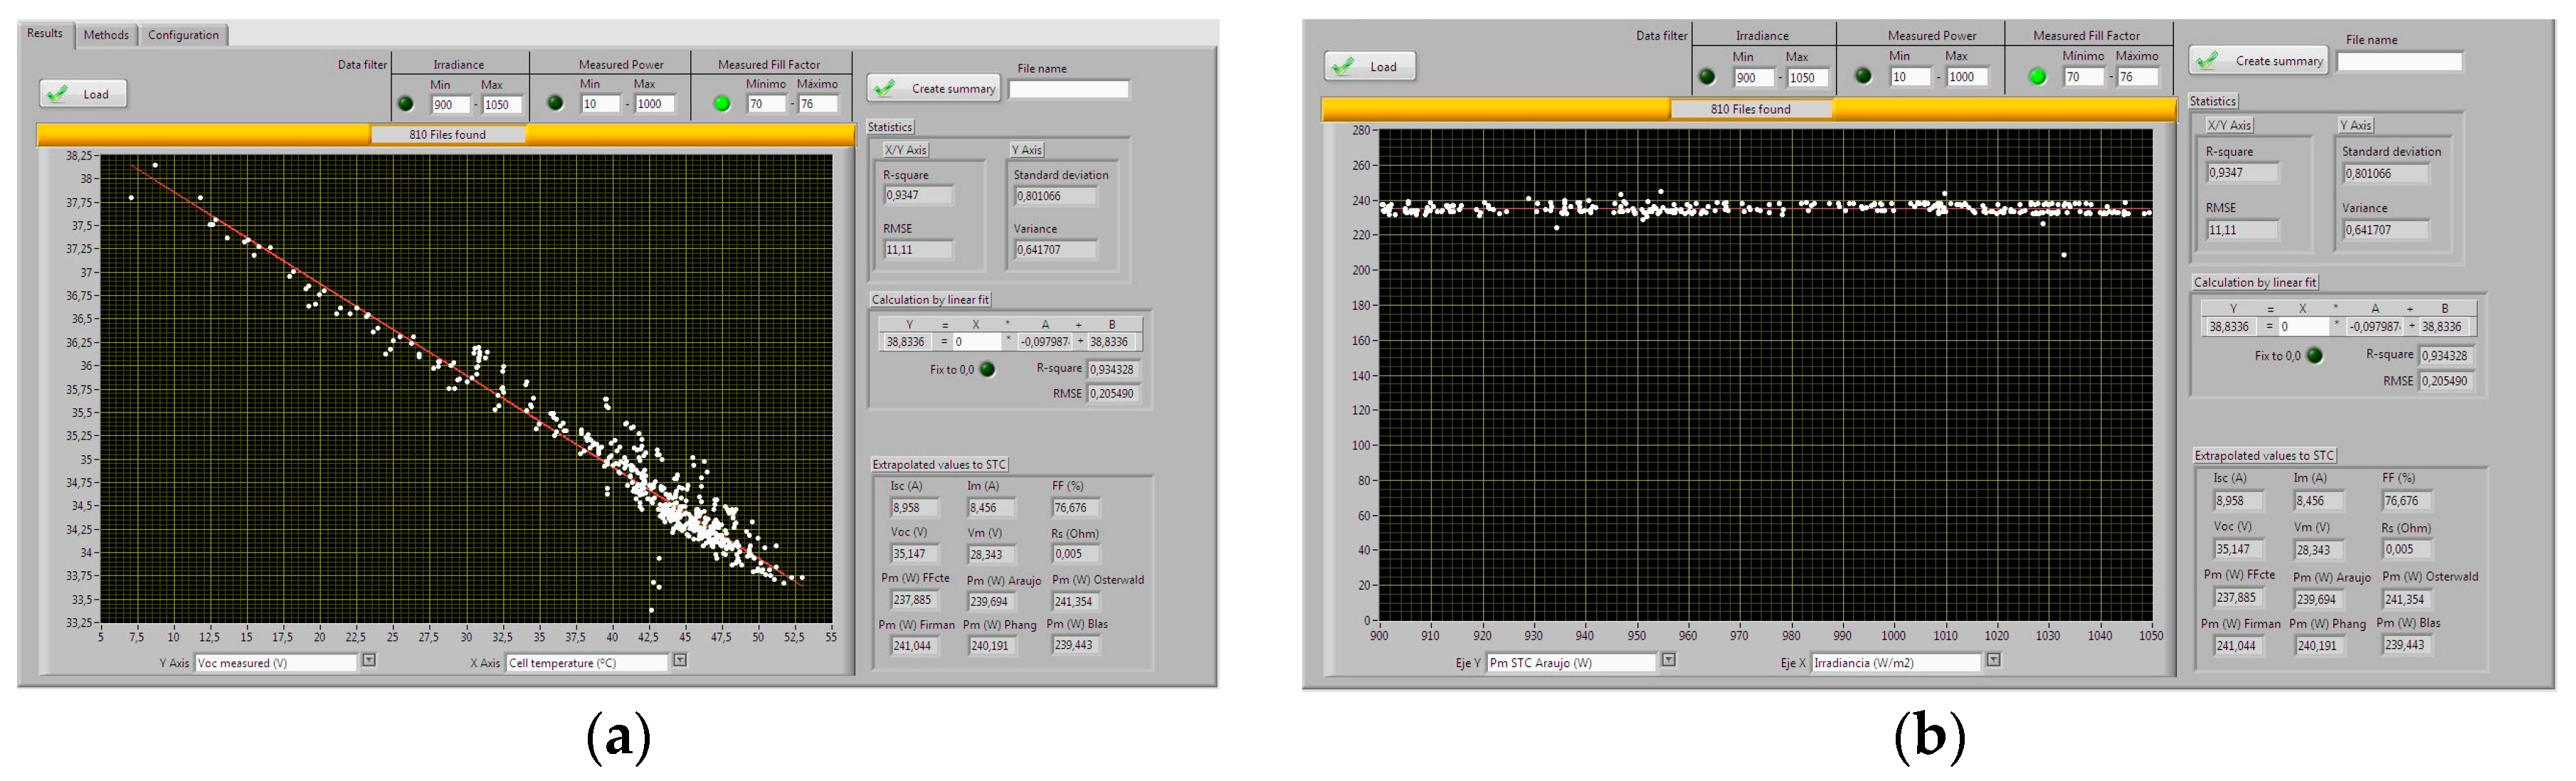2576x781 pixels.
Task: Click File name input field in panel (a)
Action: (1068, 90)
